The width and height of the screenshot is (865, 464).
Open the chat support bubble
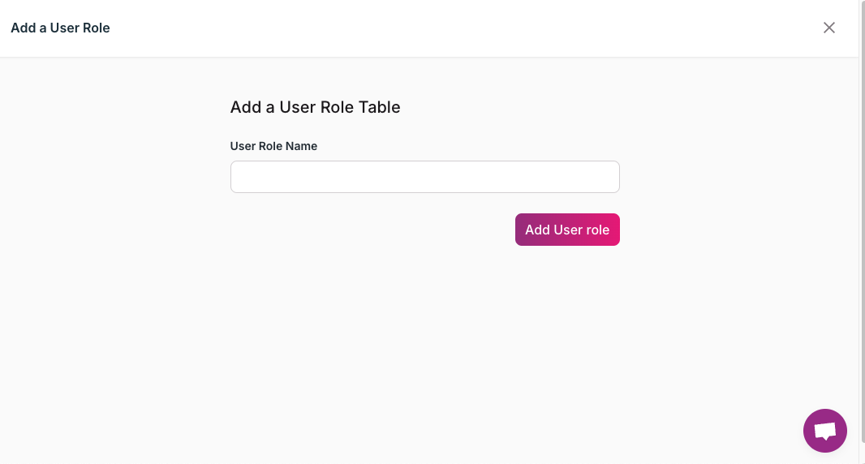824,431
